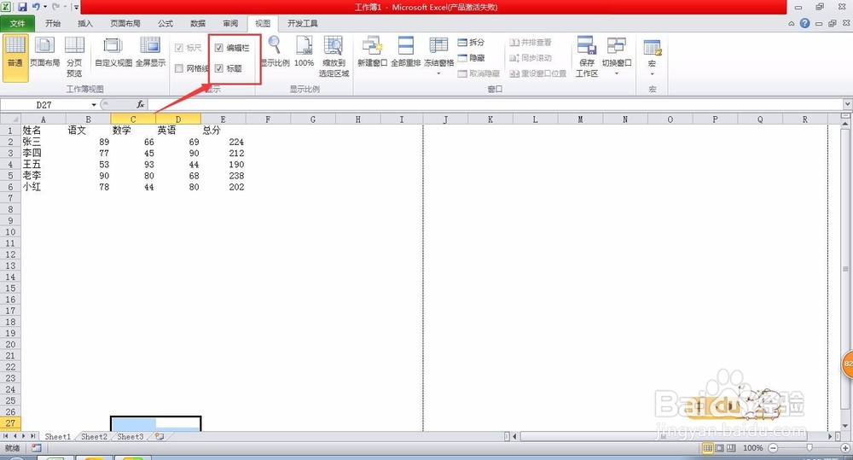
Task: Switch to Normal (普通) workbook view
Action: (15, 57)
